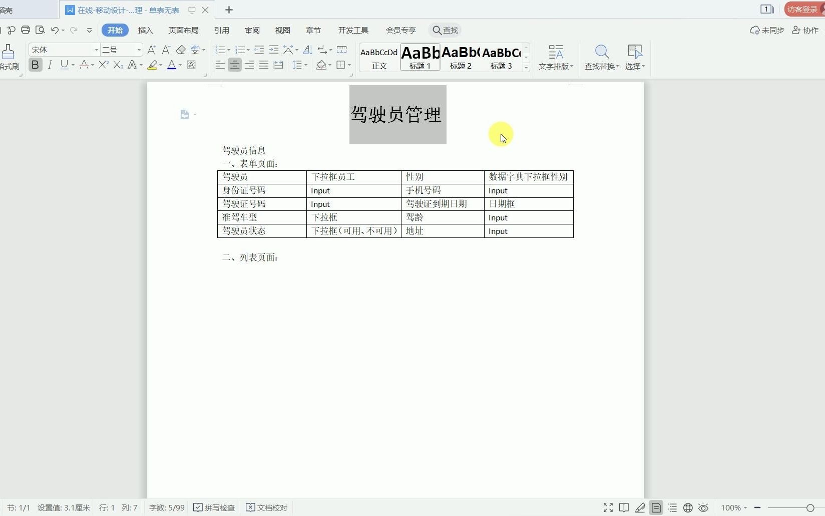Justify paragraph text
The width and height of the screenshot is (825, 516).
264,65
